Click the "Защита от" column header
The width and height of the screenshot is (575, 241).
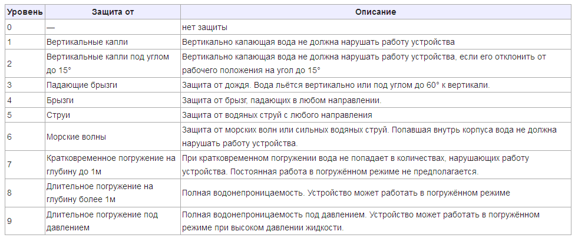point(112,12)
